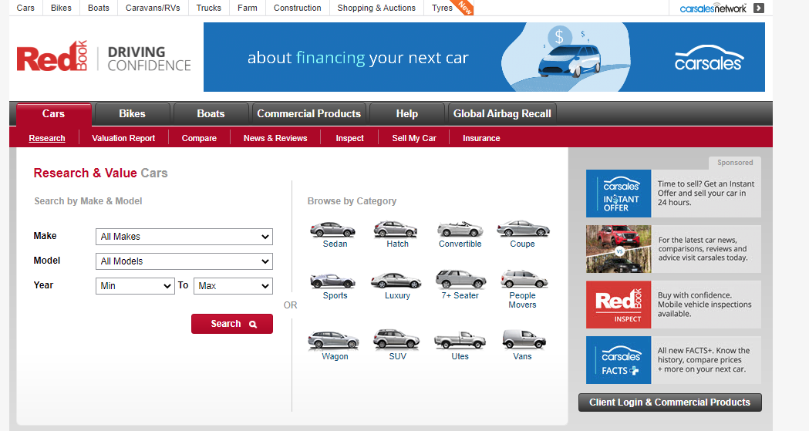Click the red Search button
This screenshot has width=809, height=431.
click(x=232, y=324)
